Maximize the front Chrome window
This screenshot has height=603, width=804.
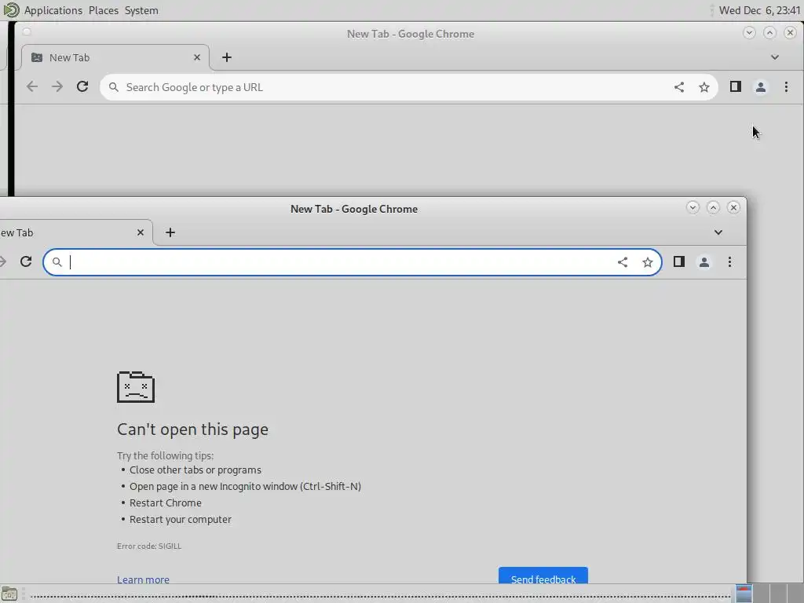[x=713, y=207]
